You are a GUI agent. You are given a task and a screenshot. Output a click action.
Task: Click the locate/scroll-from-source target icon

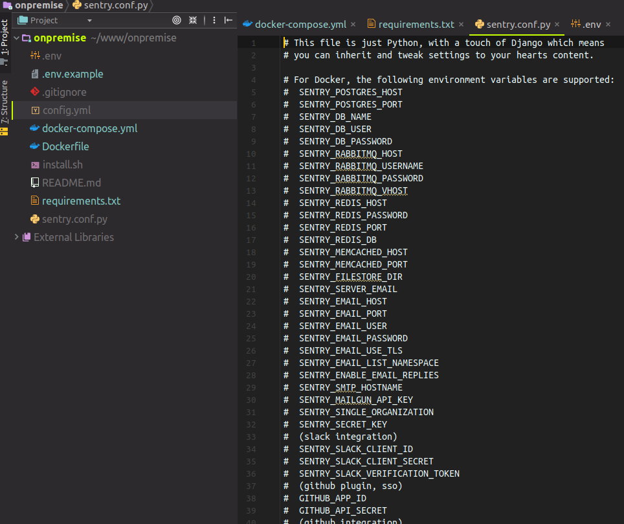[x=177, y=20]
